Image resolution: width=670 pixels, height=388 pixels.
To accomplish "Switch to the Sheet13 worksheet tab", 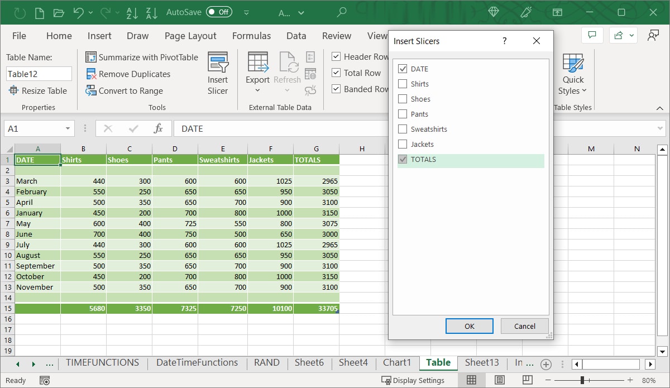I will pyautogui.click(x=482, y=363).
